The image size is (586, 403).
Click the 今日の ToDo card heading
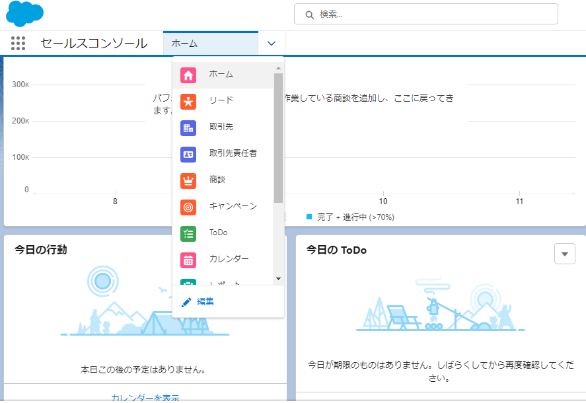336,250
